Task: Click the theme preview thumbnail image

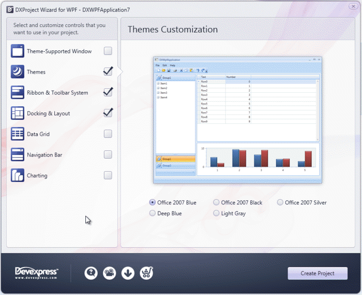Action: pos(237,120)
